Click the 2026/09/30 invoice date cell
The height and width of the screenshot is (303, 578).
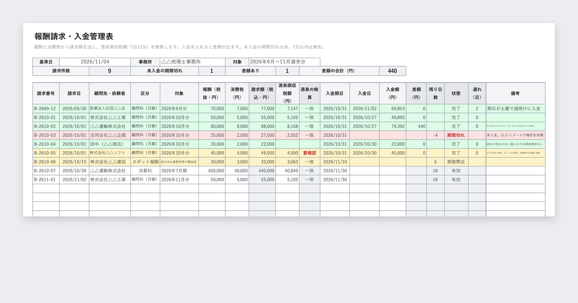click(74, 109)
